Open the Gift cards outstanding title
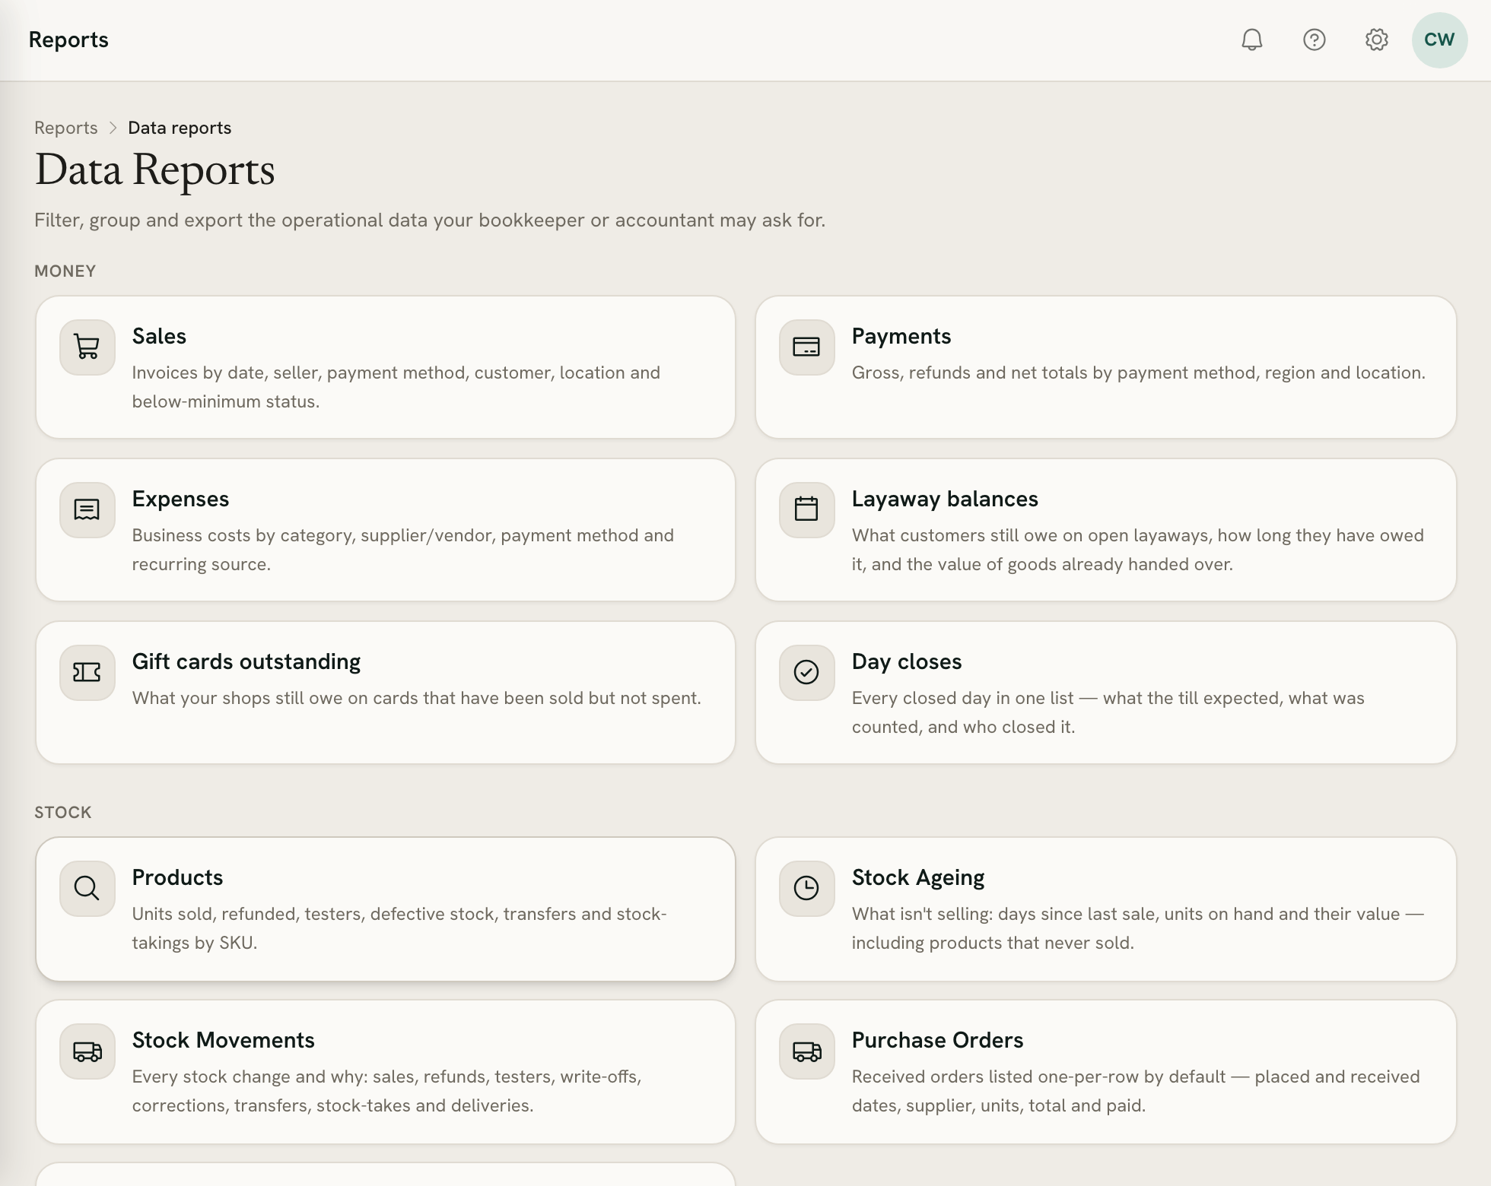The height and width of the screenshot is (1186, 1491). pyautogui.click(x=246, y=661)
